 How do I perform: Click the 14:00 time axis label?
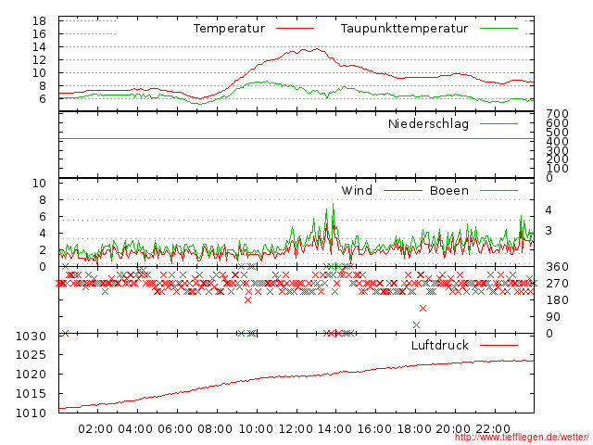[x=334, y=429]
